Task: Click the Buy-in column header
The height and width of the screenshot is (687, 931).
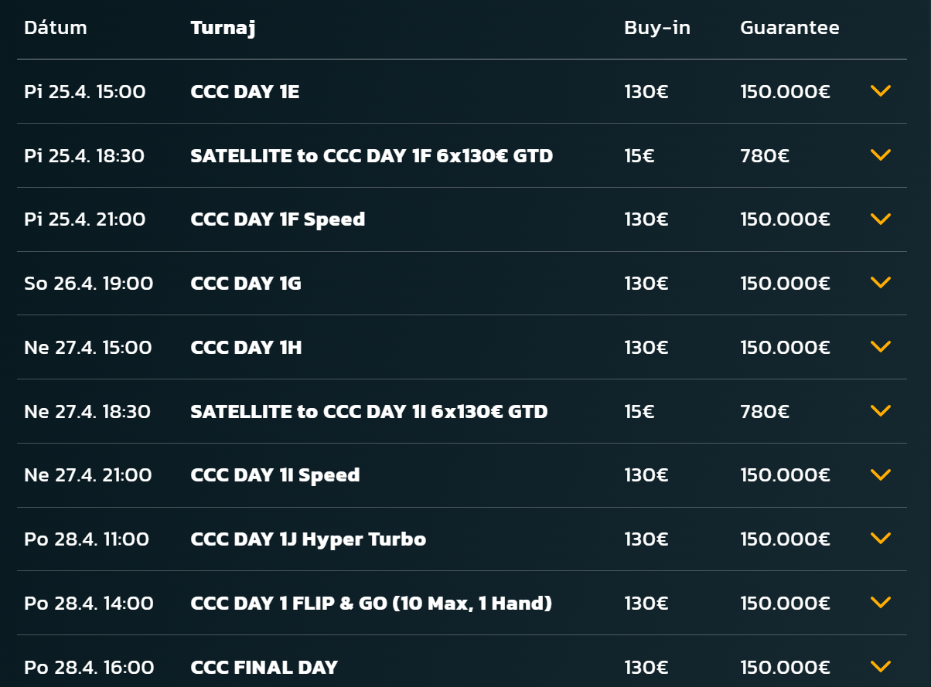Action: pos(657,28)
